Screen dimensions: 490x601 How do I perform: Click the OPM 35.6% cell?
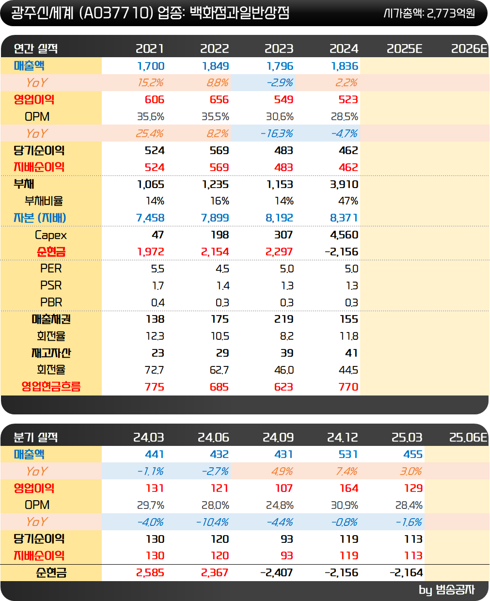pyautogui.click(x=151, y=117)
